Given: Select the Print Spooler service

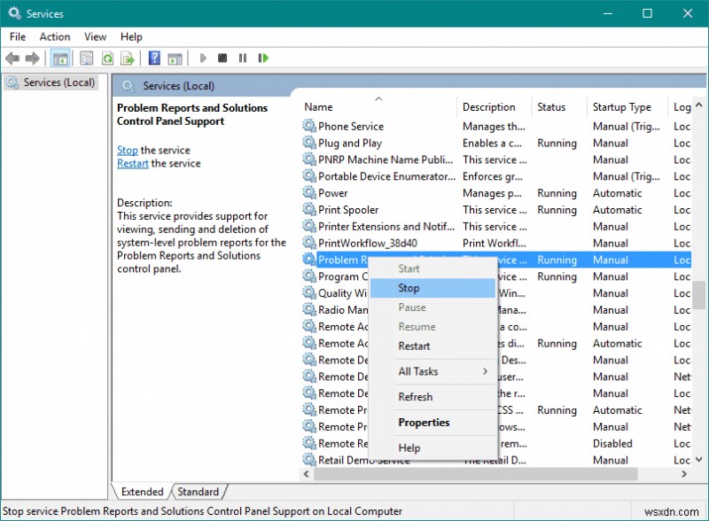Looking at the screenshot, I should (x=496, y=210).
